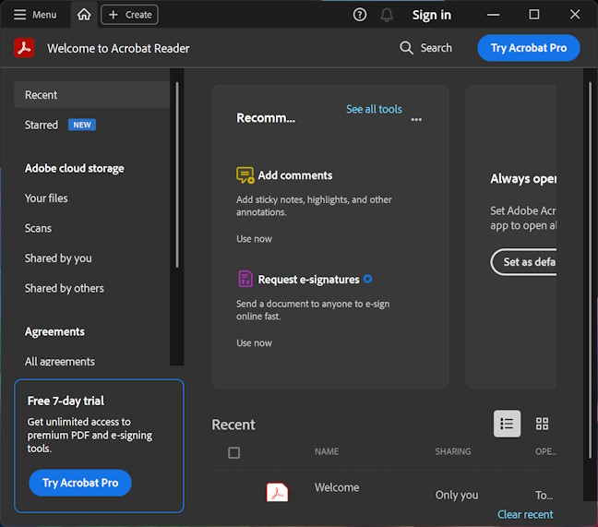Click the Free 7-day trial heading
Screen dimensions: 598x527
66,401
